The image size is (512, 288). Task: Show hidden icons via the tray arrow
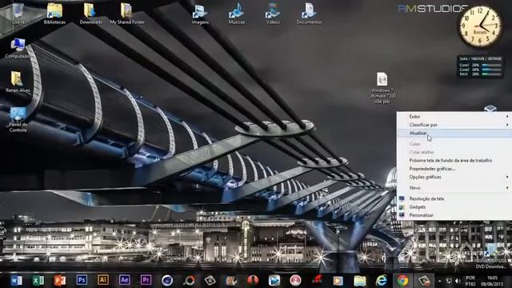pyautogui.click(x=439, y=281)
